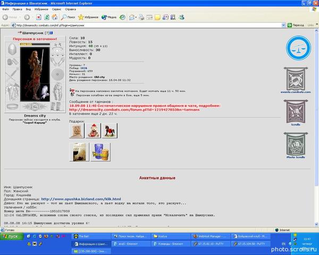Open the Сервис menu
Screen dimensions: 319x255
tap(56, 10)
